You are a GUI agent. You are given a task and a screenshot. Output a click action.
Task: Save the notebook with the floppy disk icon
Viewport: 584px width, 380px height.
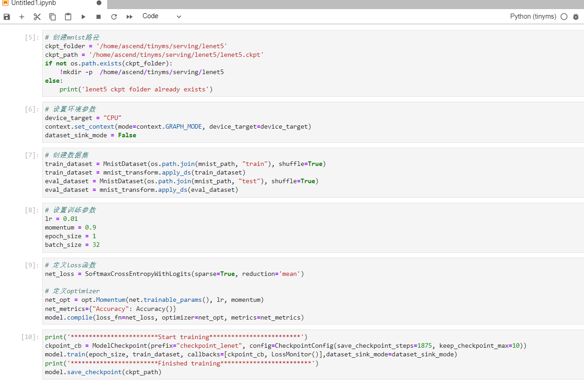[7, 17]
